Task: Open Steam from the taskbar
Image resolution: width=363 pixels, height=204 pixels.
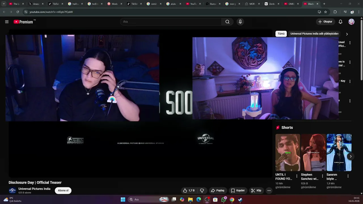Action: tap(240, 199)
